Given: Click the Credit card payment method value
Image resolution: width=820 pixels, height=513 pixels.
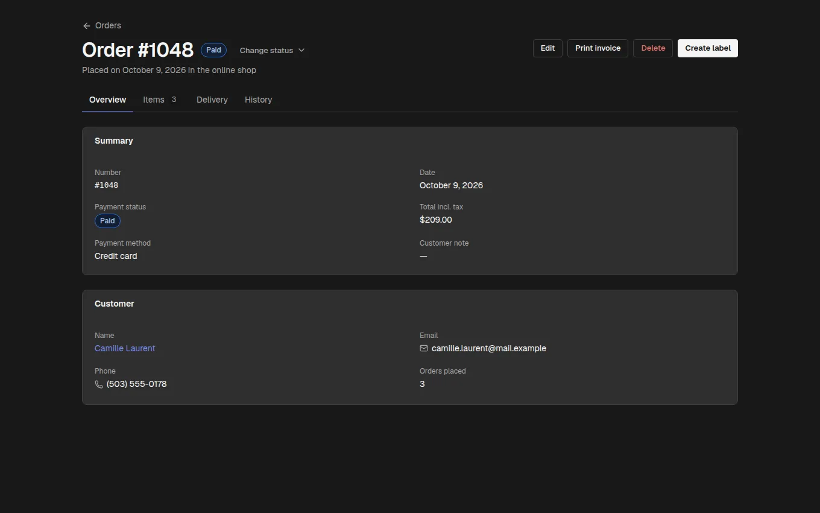Looking at the screenshot, I should (116, 256).
